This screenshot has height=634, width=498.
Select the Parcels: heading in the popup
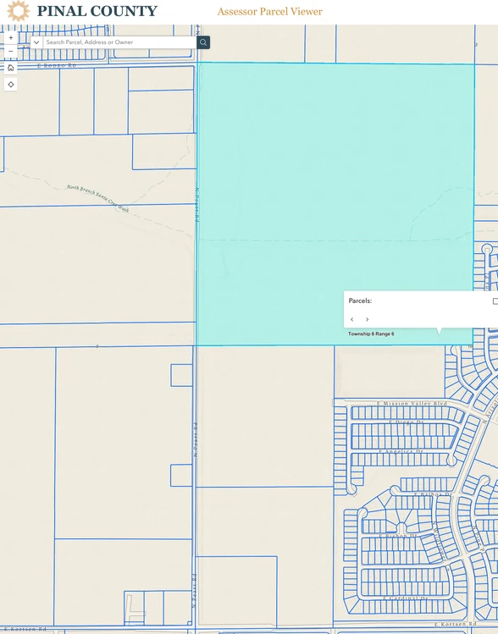pos(360,300)
